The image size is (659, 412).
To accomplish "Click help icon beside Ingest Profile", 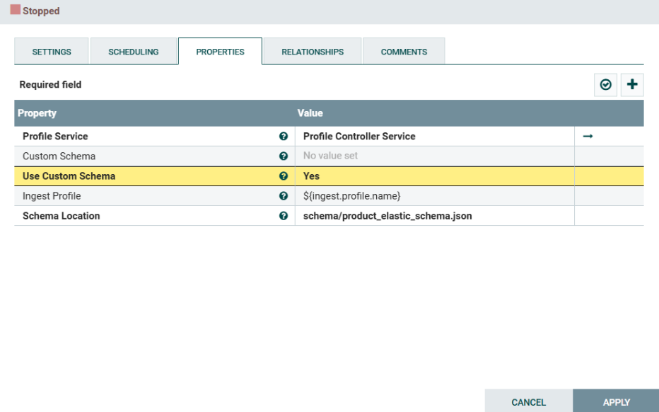I will pyautogui.click(x=284, y=196).
